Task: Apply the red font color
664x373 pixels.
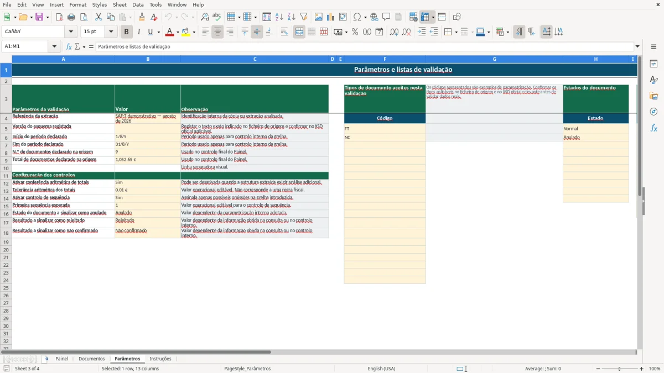Action: [169, 32]
